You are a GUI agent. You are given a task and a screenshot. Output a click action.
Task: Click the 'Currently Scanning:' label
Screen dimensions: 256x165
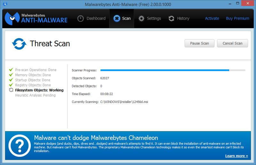[x=85, y=102]
